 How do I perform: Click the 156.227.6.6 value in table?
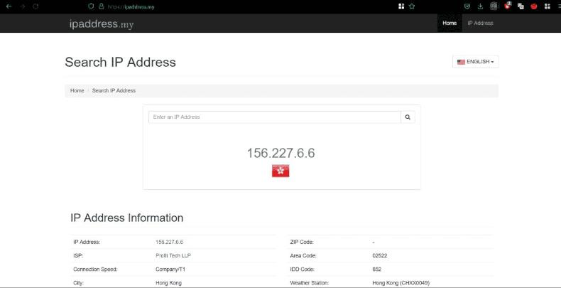[x=169, y=242]
